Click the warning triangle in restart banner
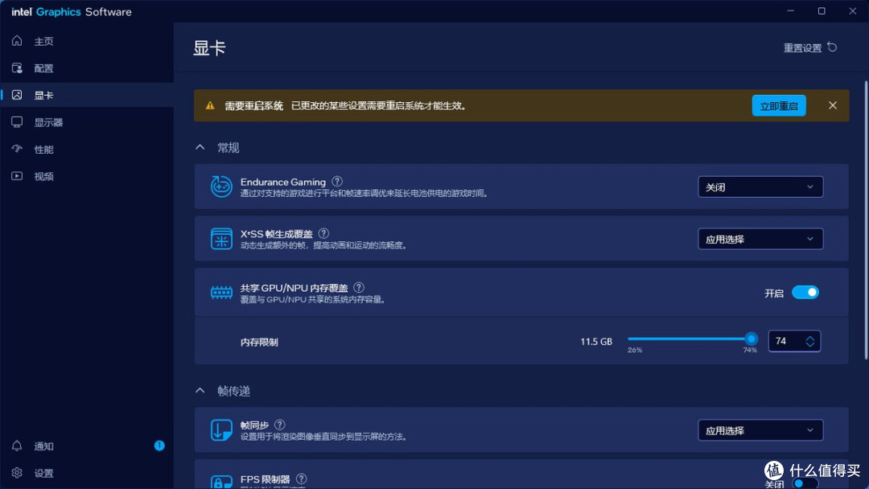Image resolution: width=869 pixels, height=489 pixels. 210,105
